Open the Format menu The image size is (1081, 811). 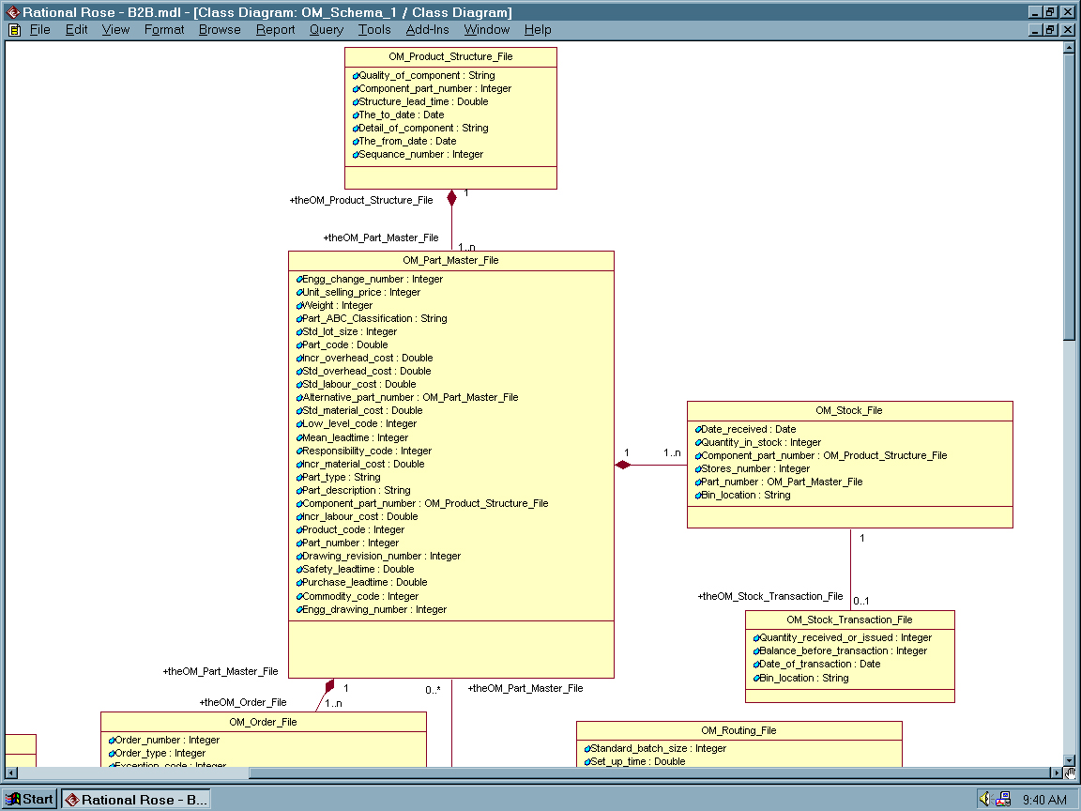tap(164, 30)
